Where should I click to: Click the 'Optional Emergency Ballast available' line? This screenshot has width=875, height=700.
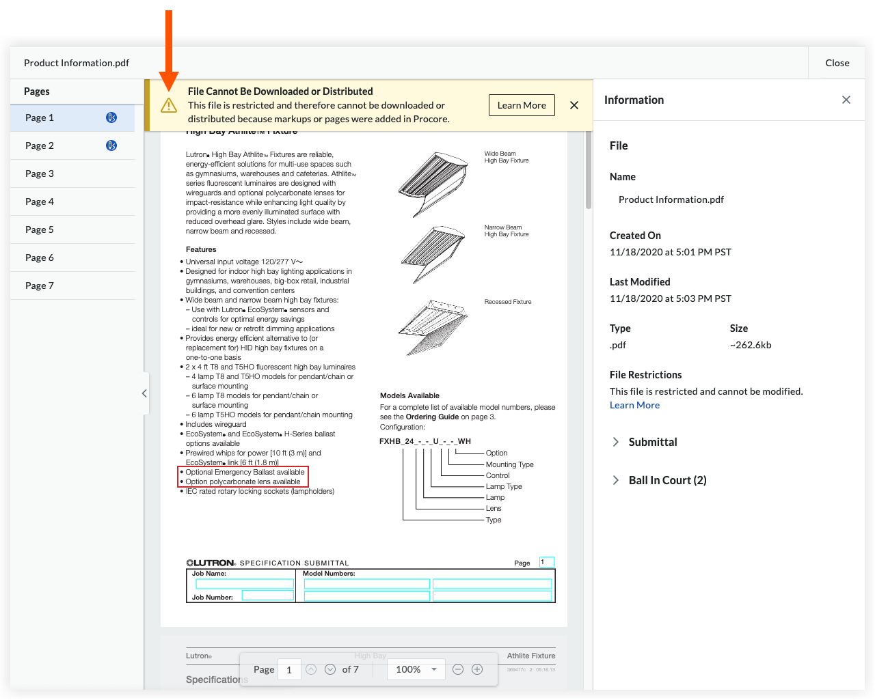click(x=245, y=472)
